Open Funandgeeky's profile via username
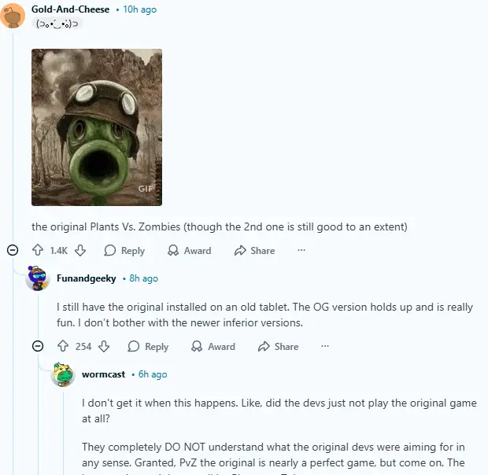 [x=87, y=278]
